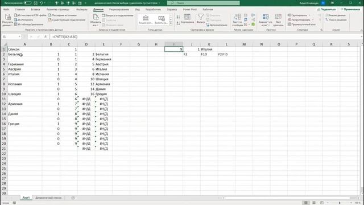Open the Файл menu tab
Image resolution: width=364 pixels, height=205 pixels.
click(6, 10)
